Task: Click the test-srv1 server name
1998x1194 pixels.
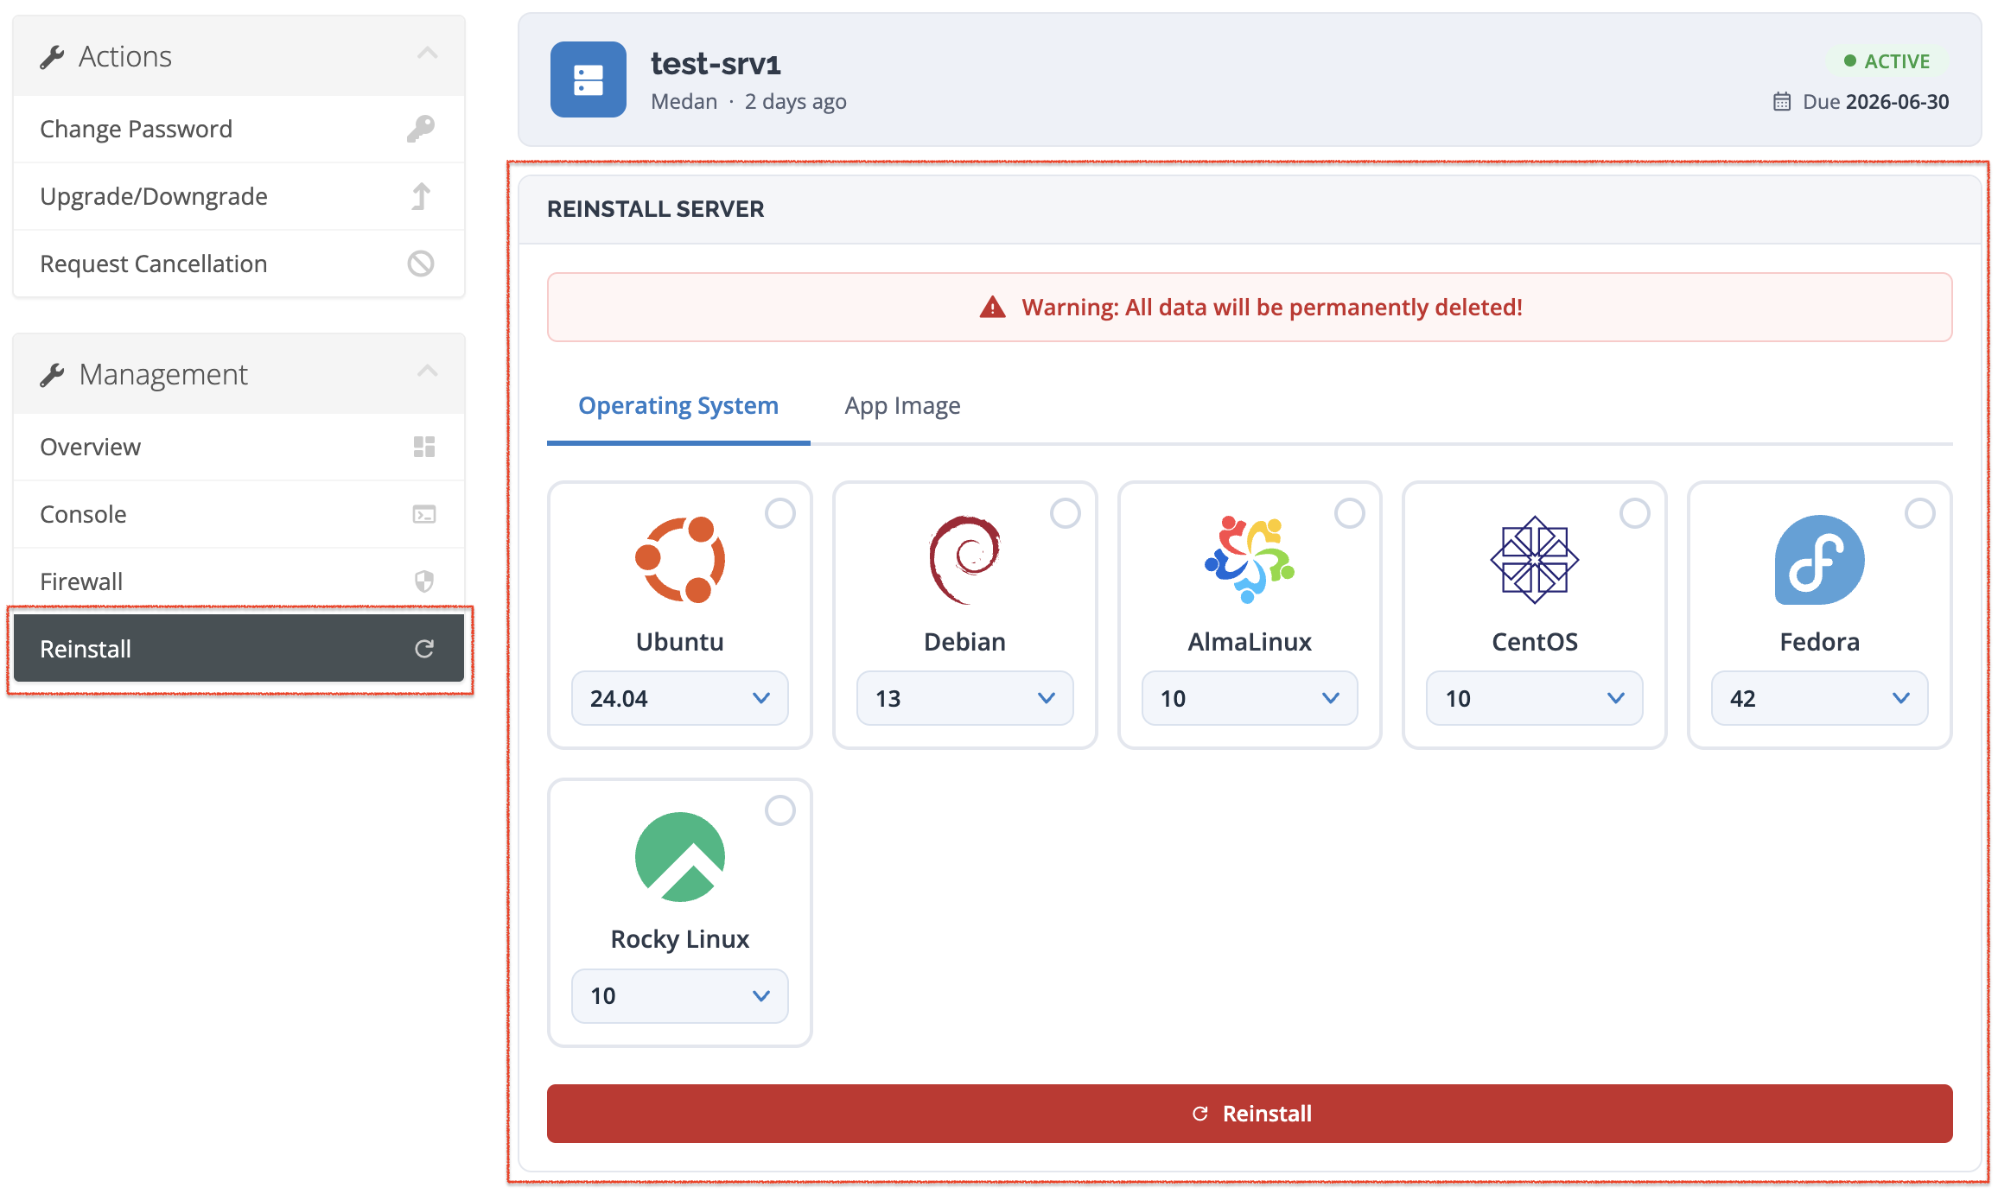Action: pos(716,64)
